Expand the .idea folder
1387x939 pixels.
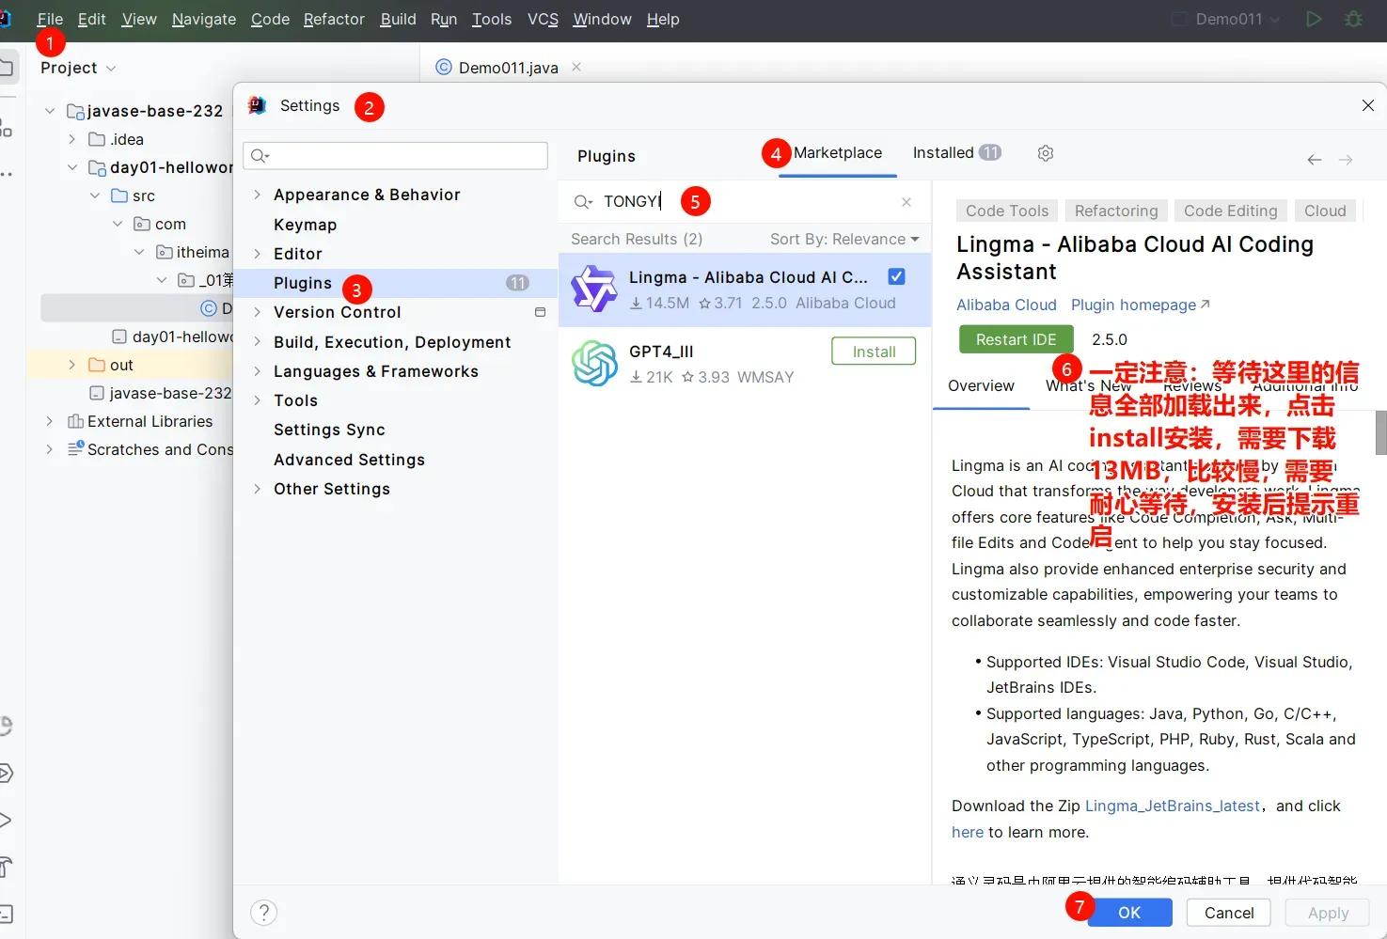tap(72, 139)
